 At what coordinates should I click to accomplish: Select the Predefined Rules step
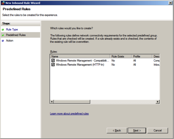16,35
